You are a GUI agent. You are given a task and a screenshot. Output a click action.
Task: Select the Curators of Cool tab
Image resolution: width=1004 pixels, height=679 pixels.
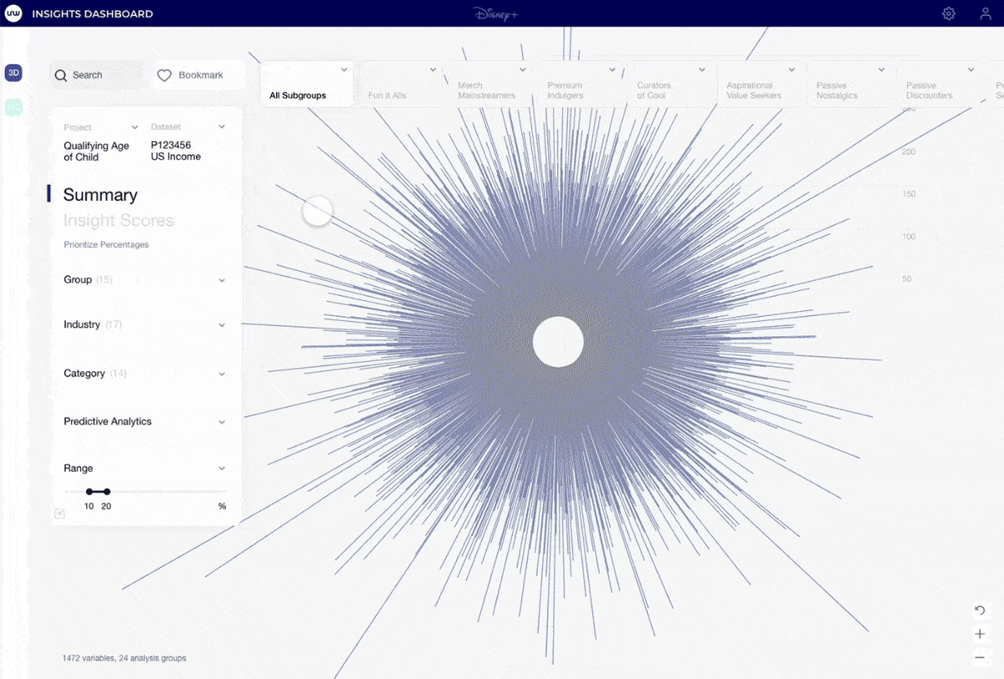(668, 84)
